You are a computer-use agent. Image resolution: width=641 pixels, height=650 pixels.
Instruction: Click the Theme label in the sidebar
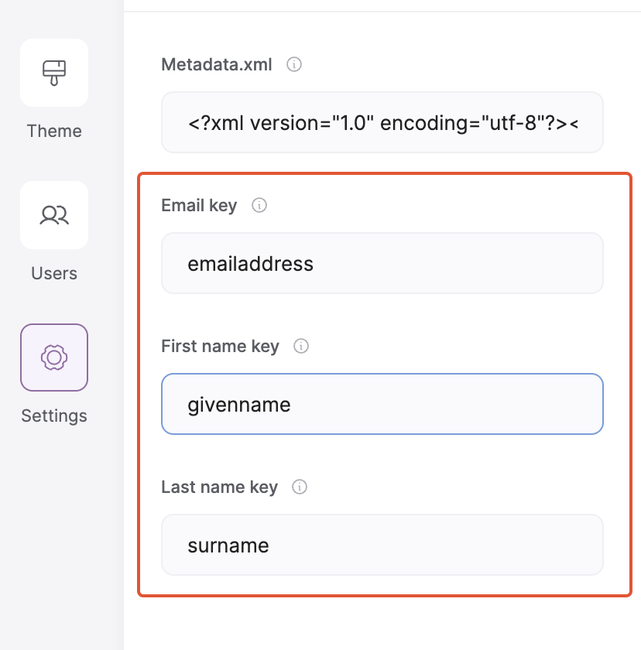click(53, 131)
